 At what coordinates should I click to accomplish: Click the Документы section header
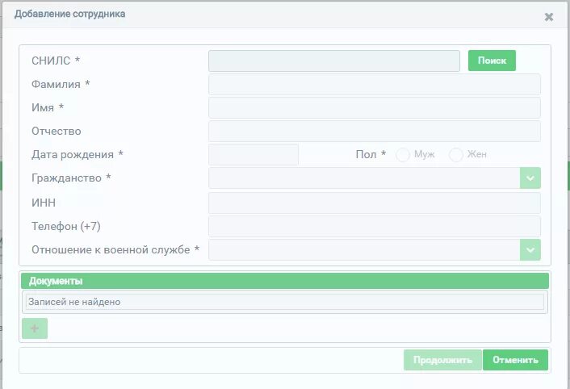[285, 281]
